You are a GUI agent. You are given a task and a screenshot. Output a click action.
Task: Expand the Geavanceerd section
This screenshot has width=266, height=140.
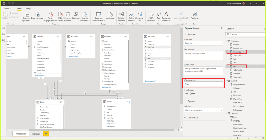click(185, 118)
